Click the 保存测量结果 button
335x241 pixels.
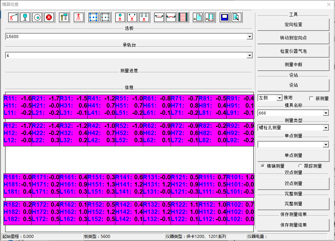293,225
